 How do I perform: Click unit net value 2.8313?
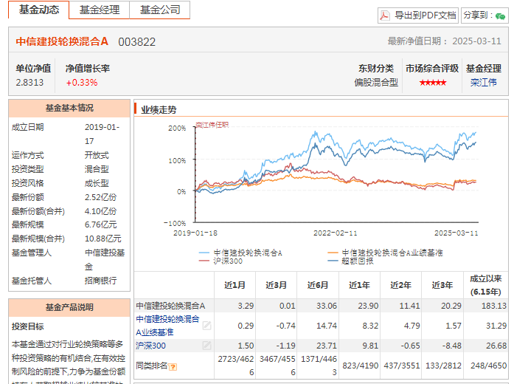coord(29,83)
